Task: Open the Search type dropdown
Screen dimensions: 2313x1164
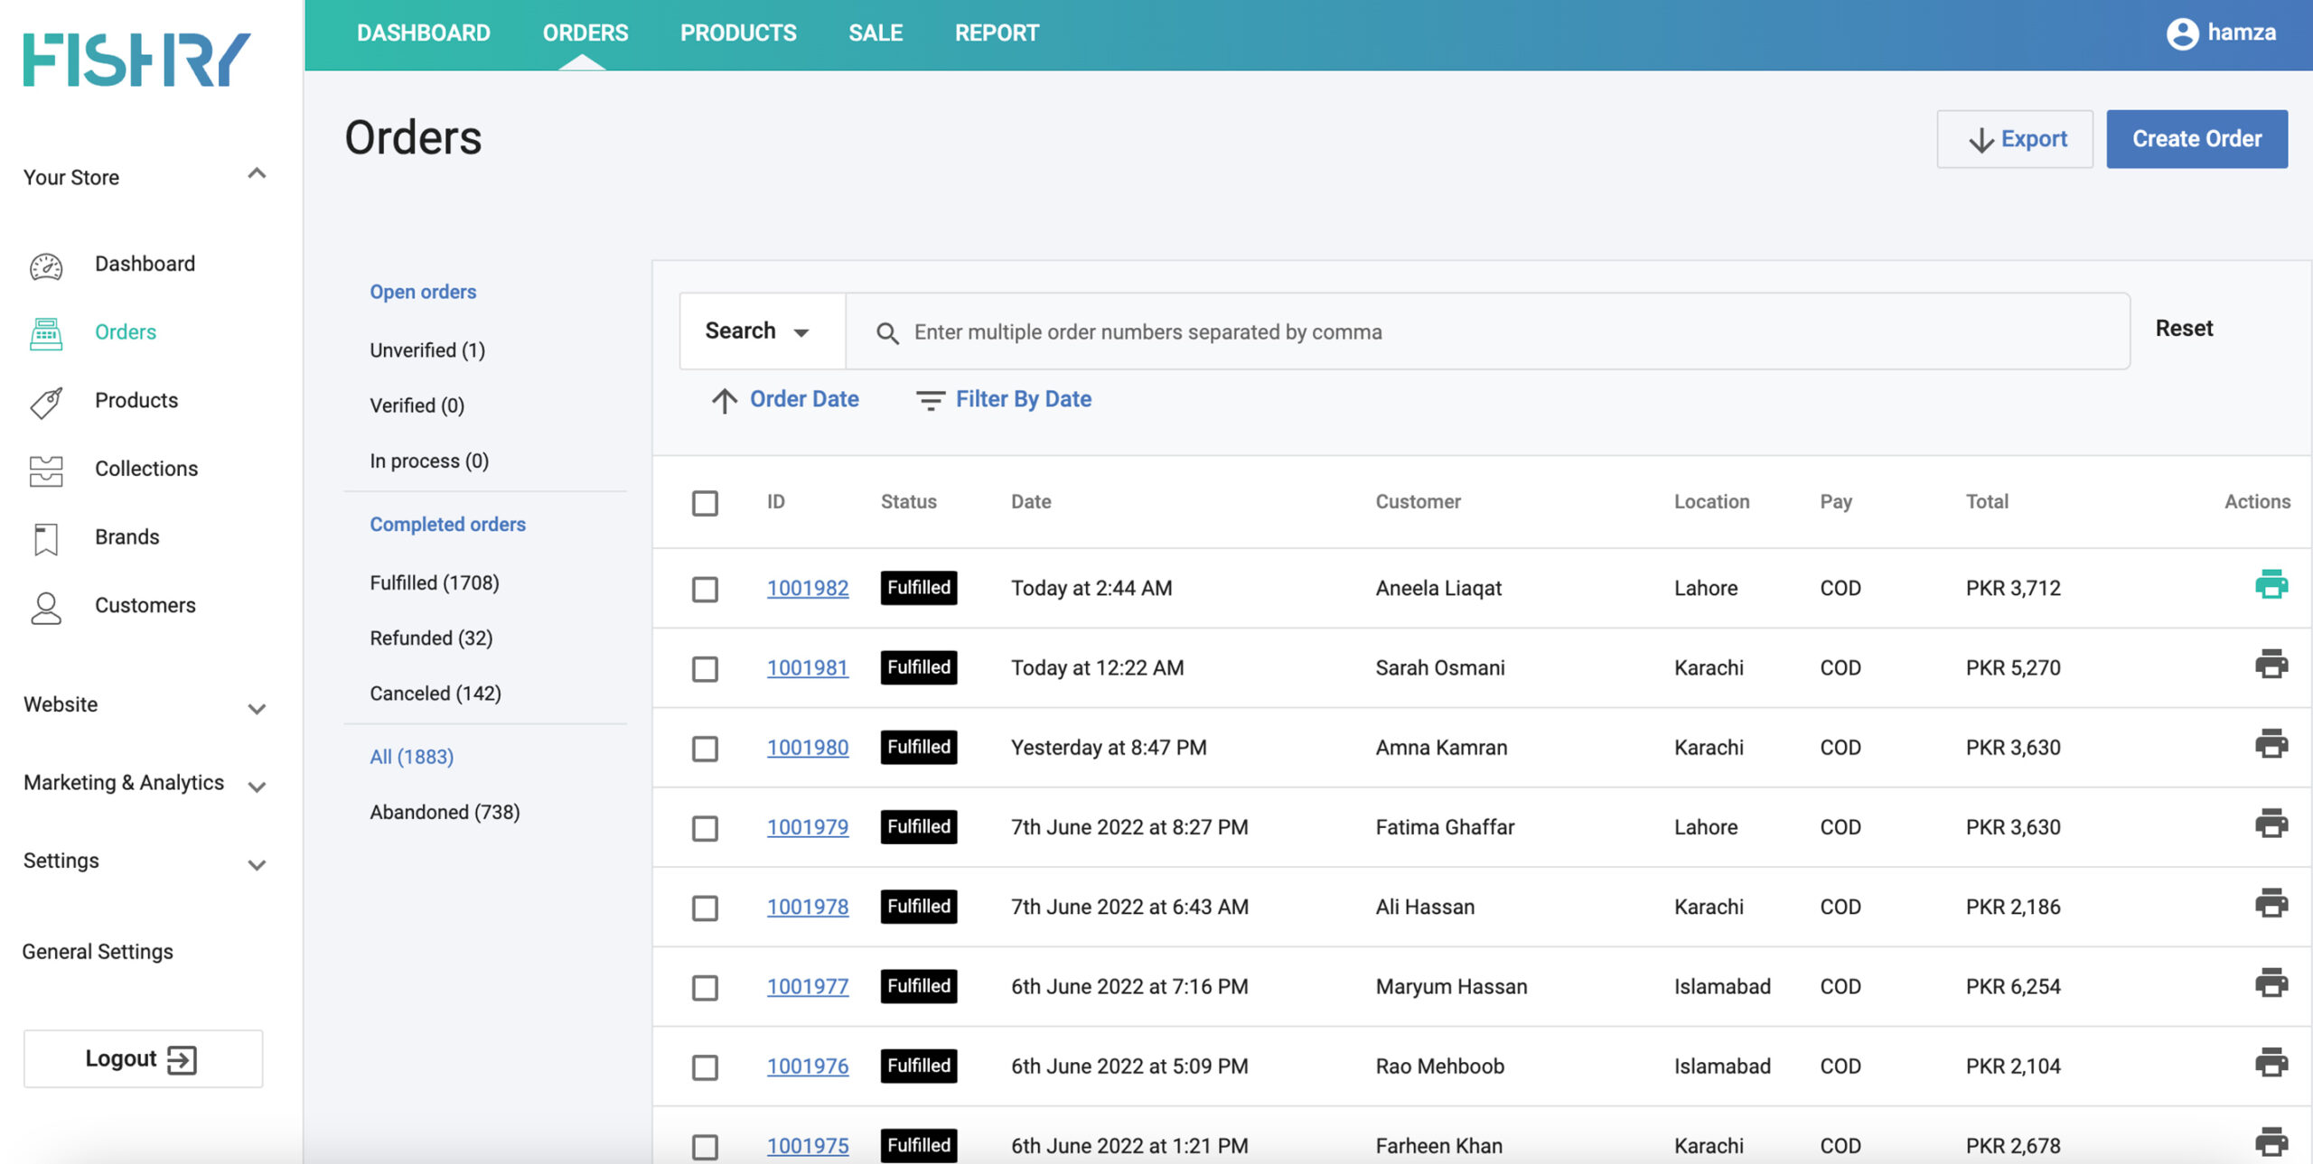Action: coord(757,331)
